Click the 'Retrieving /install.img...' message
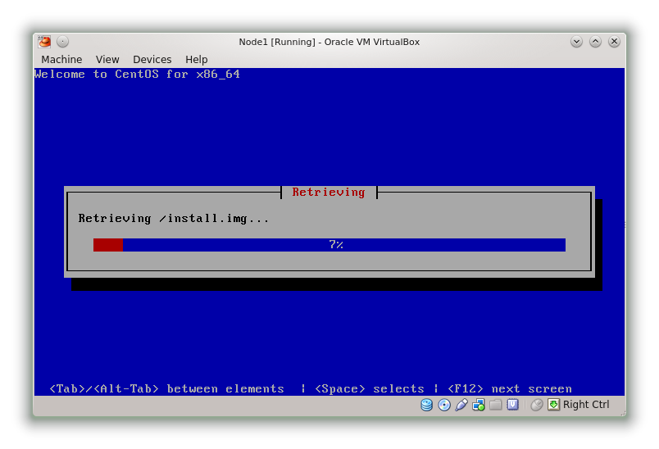Image resolution: width=659 pixels, height=449 pixels. click(173, 219)
